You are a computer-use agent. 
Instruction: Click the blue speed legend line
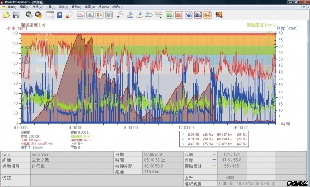click(214, 160)
